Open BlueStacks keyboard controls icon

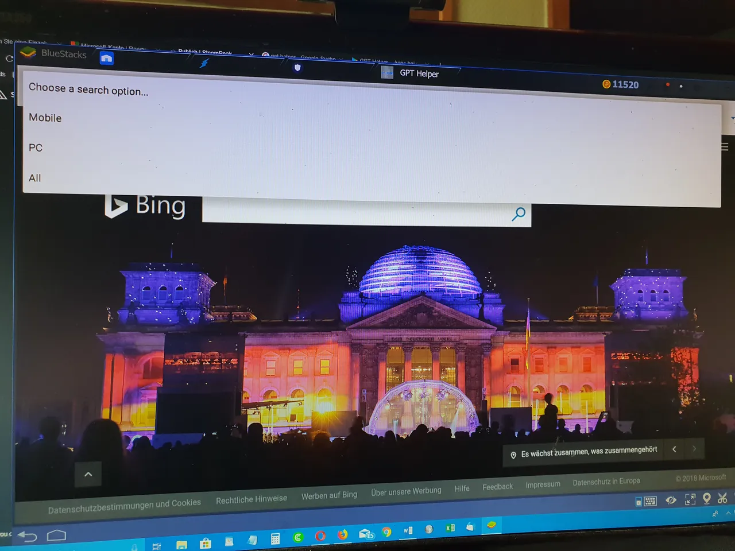click(x=650, y=501)
